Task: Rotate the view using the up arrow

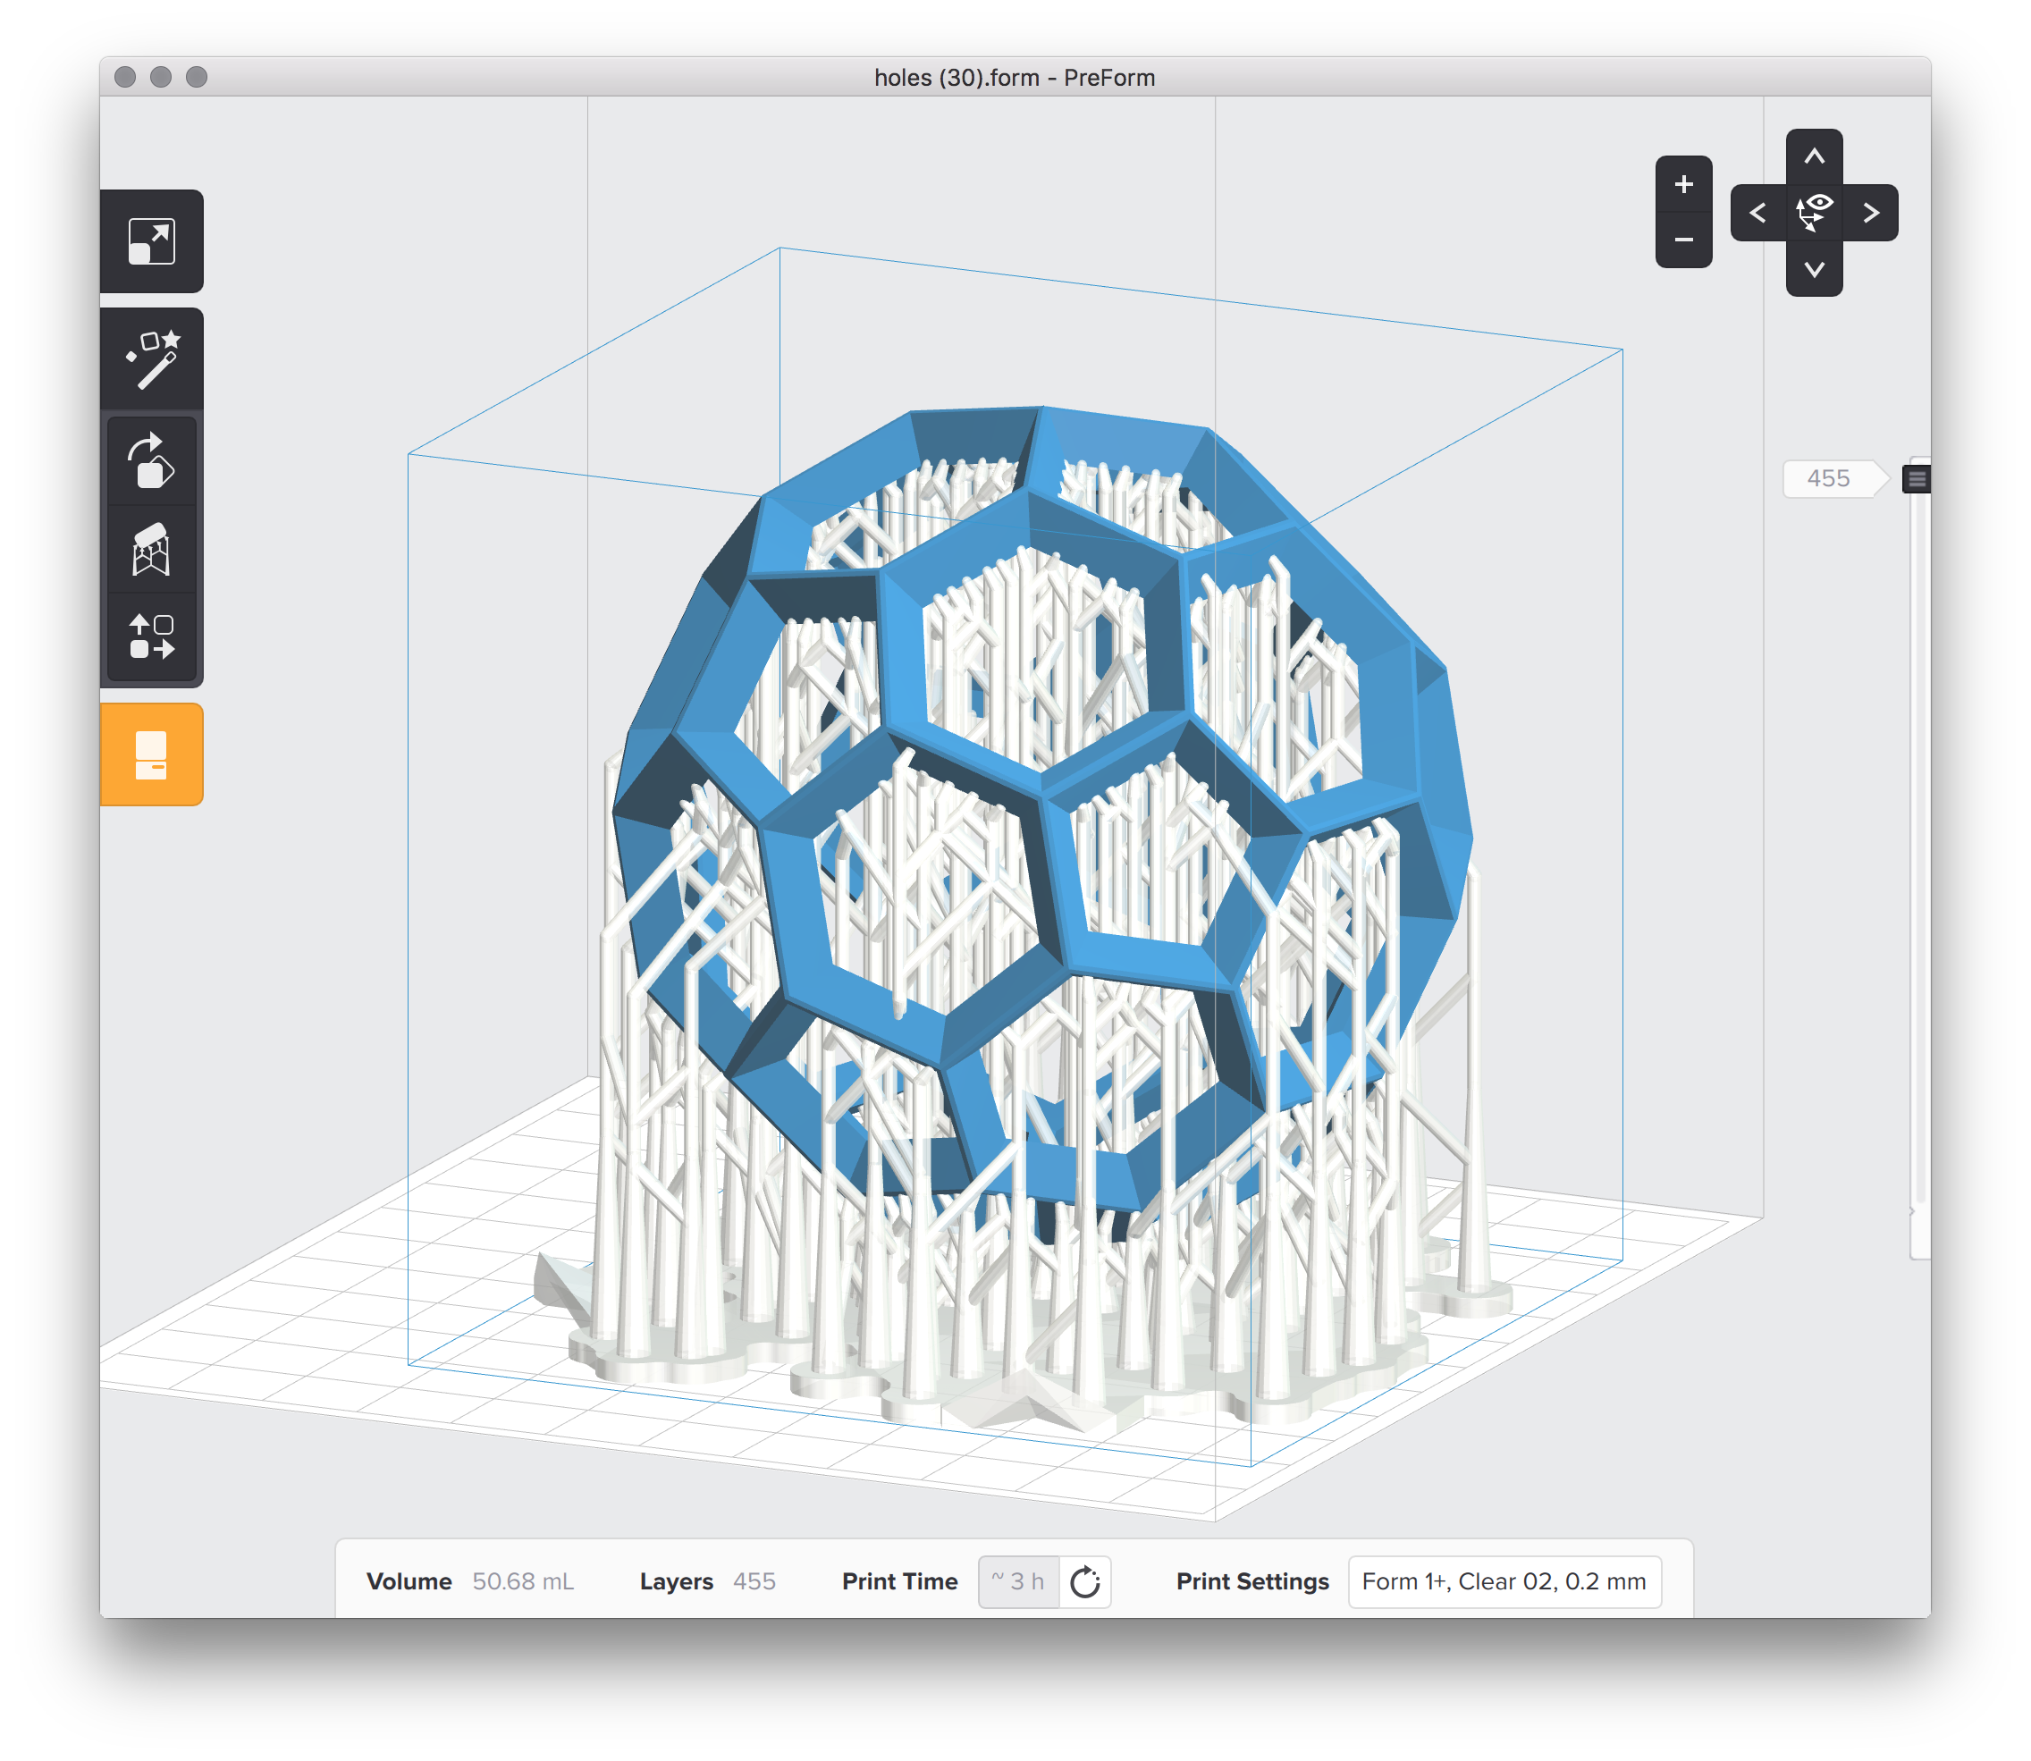Action: (x=1815, y=156)
